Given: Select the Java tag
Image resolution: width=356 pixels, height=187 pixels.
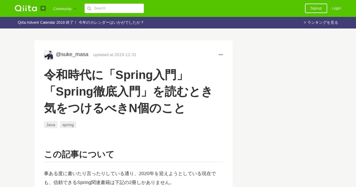Looking at the screenshot, I should click(x=51, y=125).
